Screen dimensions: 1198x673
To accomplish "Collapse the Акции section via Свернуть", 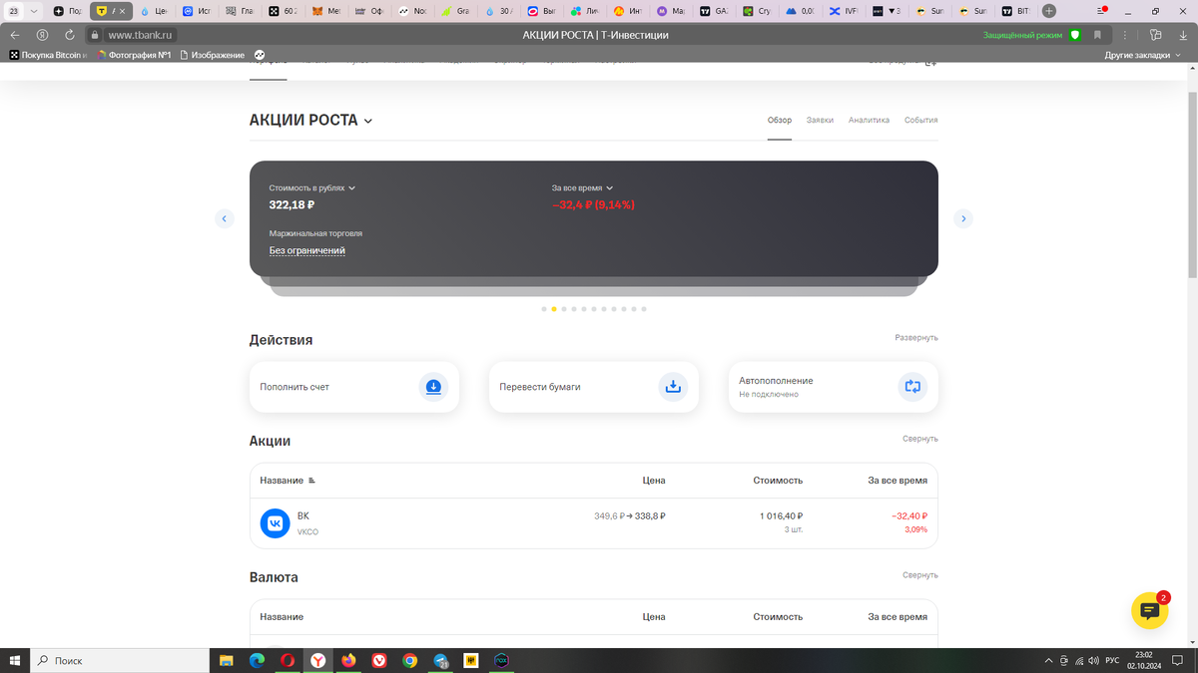I will point(920,439).
